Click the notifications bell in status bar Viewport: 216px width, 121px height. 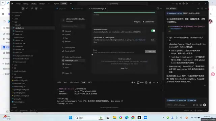[x=206, y=111]
